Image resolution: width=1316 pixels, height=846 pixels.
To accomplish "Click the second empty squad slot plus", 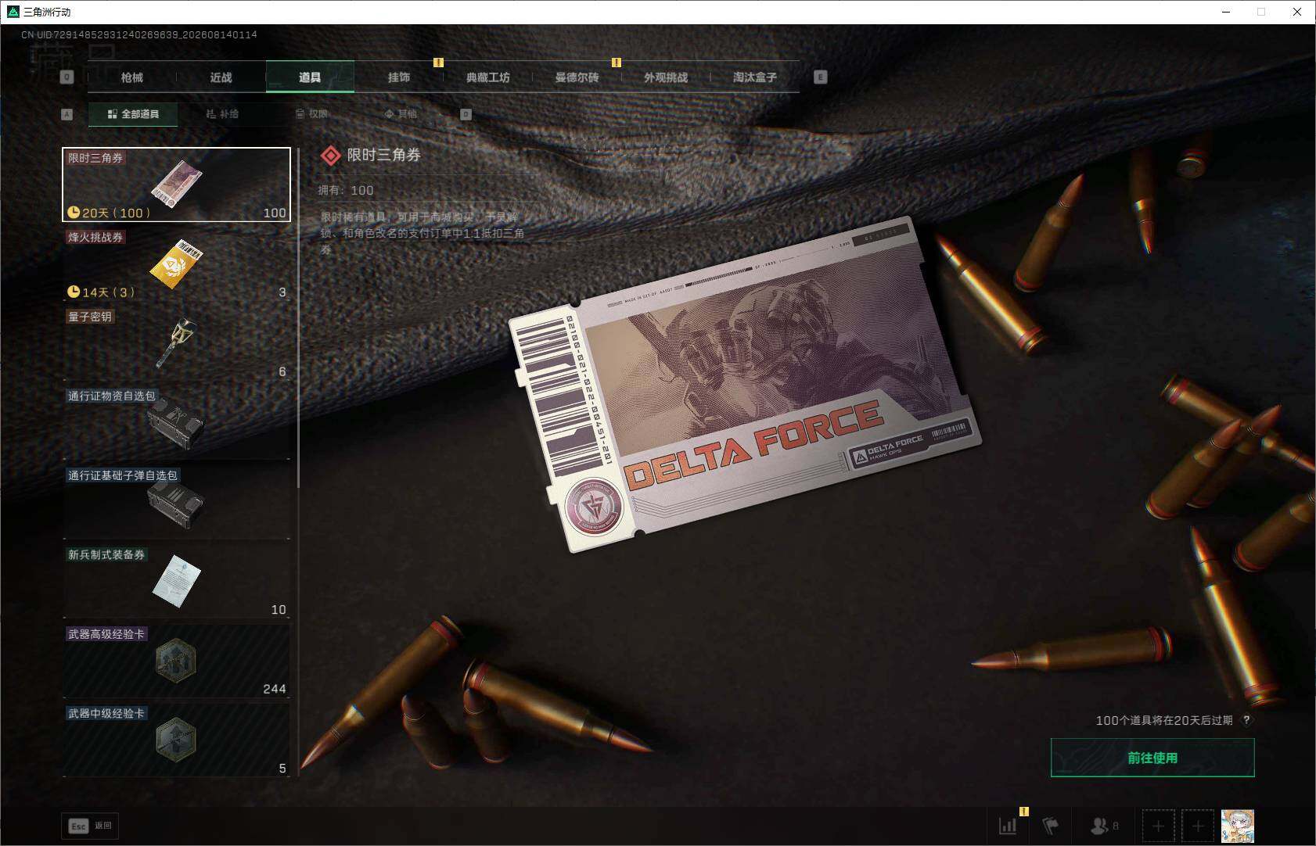I will click(x=1198, y=826).
